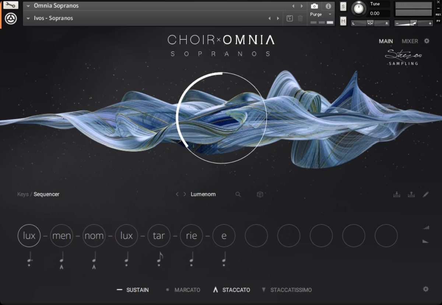Toggle the S solo button
This screenshot has width=442, height=305.
pos(343,6)
